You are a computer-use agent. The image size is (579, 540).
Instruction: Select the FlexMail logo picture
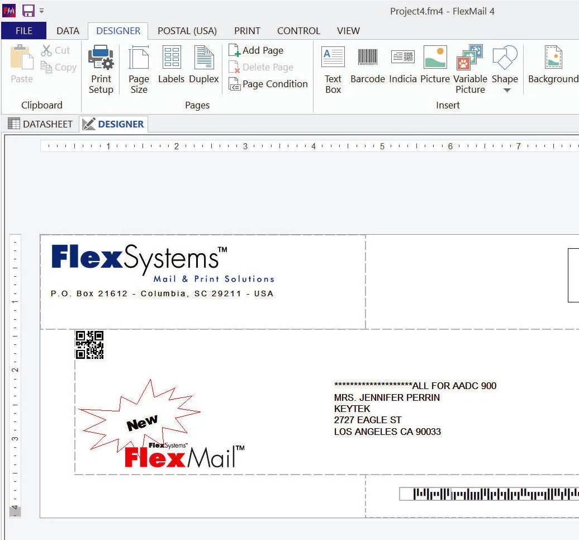[184, 456]
